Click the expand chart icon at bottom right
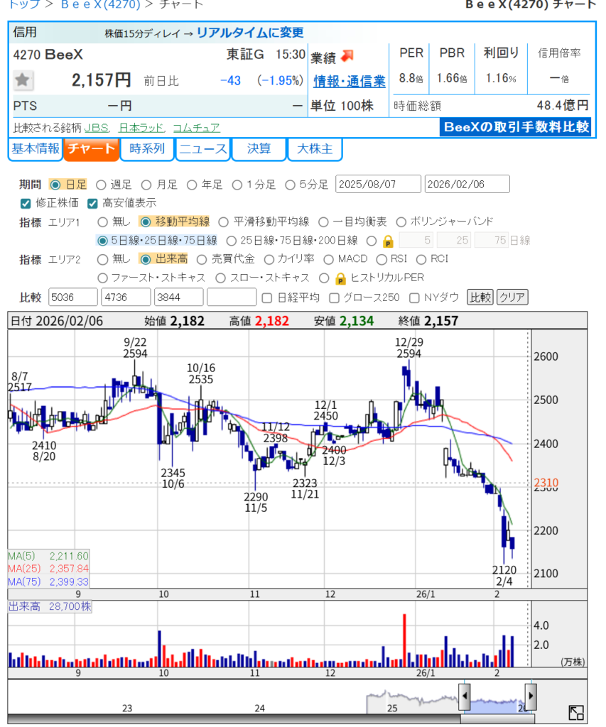This screenshot has width=606, height=727. (x=576, y=713)
